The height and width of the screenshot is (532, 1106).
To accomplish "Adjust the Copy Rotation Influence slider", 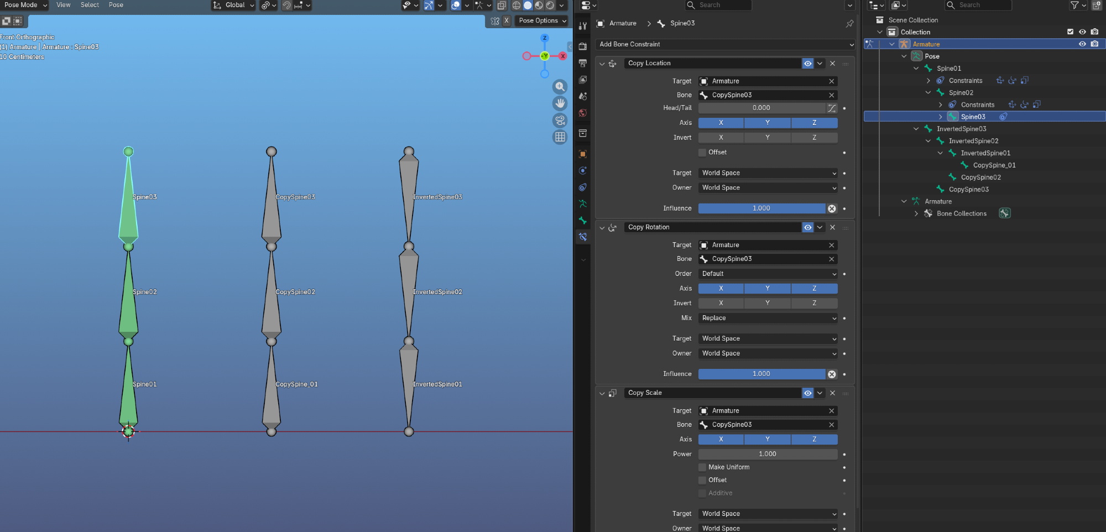I will 761,374.
